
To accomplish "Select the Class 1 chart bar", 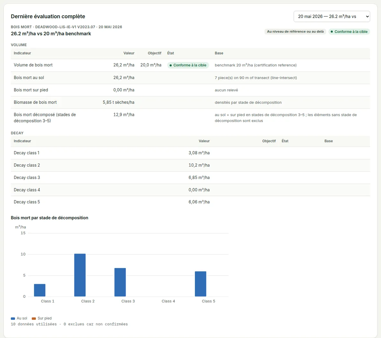I will [40, 290].
